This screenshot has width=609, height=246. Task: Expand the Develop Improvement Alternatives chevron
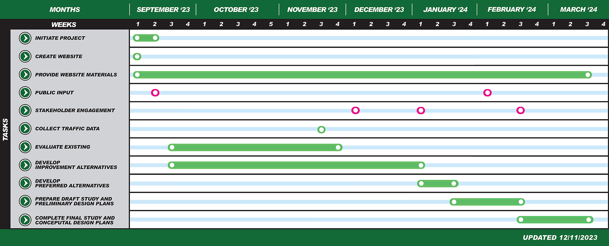(25, 165)
